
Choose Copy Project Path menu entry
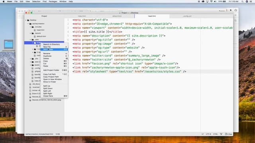coord(54,77)
